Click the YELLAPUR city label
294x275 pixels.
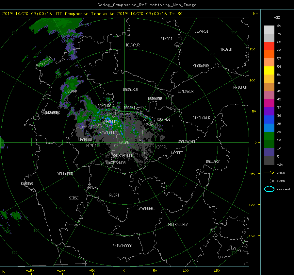(65, 174)
